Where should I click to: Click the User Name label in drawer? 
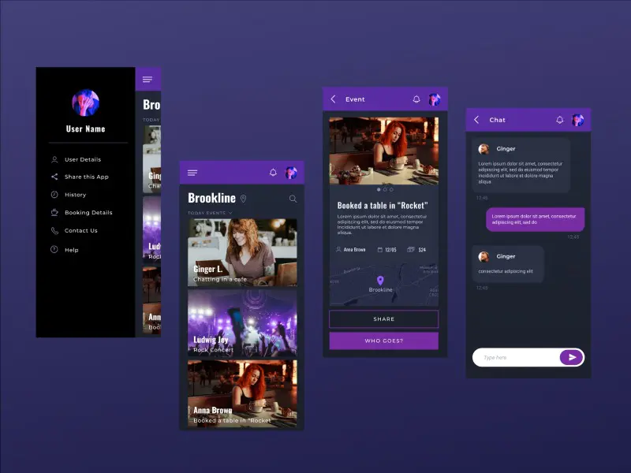tap(85, 128)
